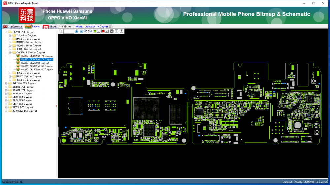Image resolution: width=330 pixels, height=185 pixels.
Task: Expand the NOVA Series layout folder
Action: tap(10, 73)
